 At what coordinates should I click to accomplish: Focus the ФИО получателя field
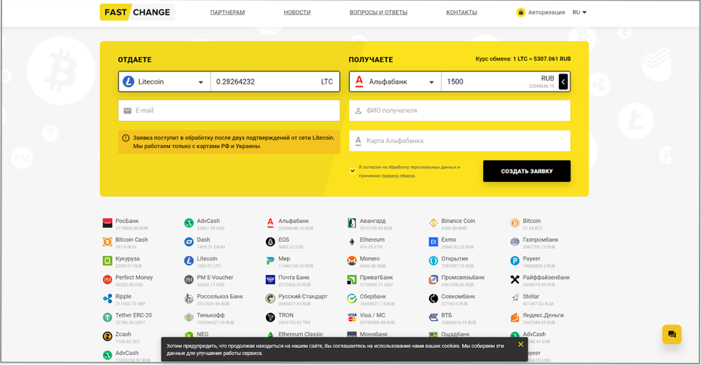(459, 110)
